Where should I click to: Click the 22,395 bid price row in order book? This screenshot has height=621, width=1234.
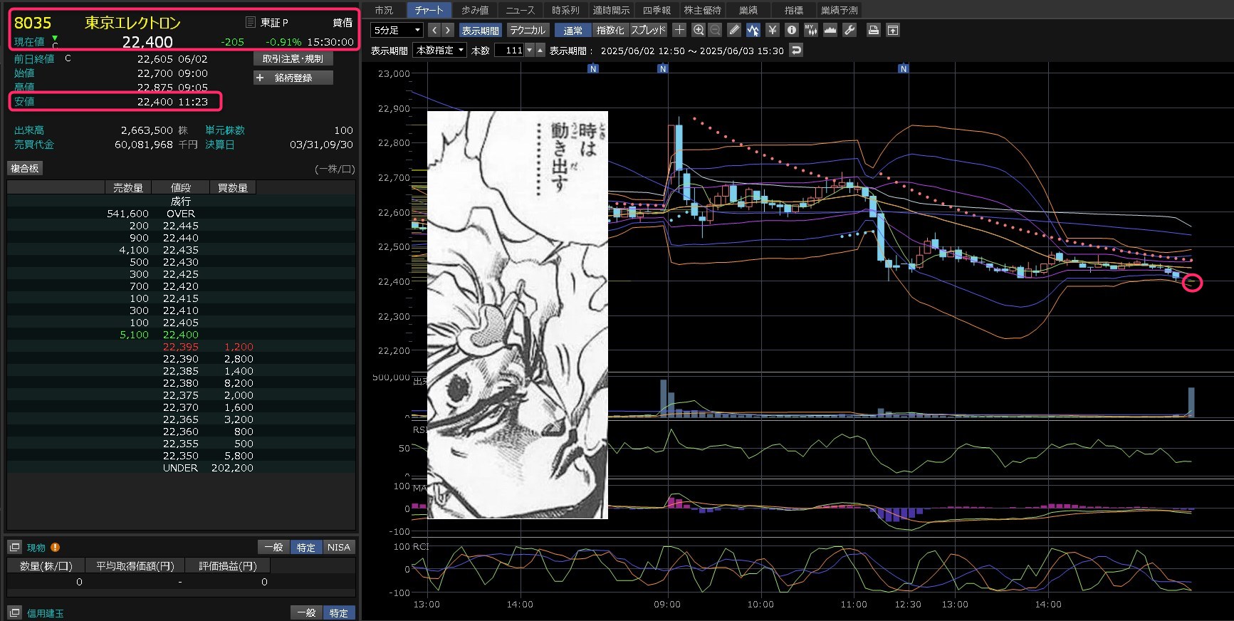[x=181, y=347]
